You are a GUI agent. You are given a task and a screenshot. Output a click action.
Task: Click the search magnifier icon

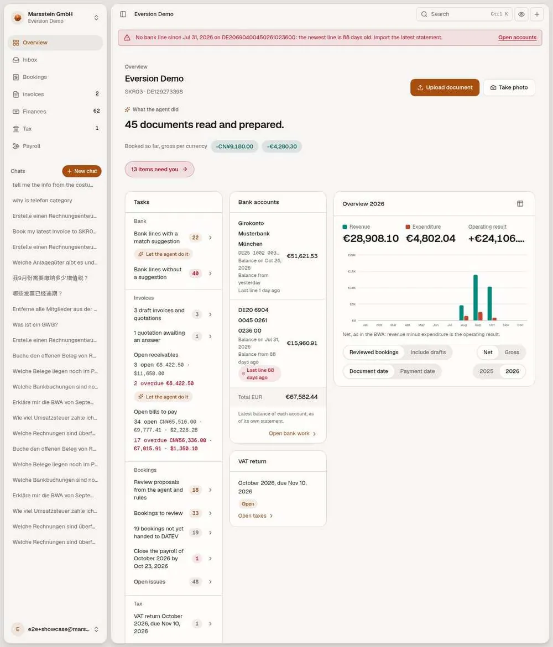click(424, 14)
